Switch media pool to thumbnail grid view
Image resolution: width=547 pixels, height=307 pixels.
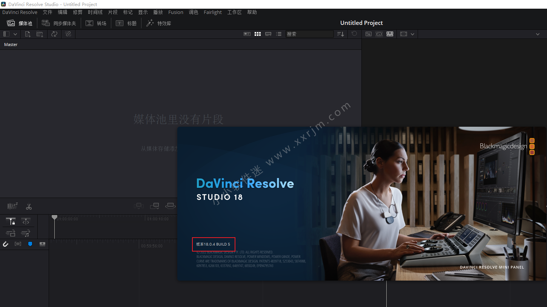(x=258, y=34)
